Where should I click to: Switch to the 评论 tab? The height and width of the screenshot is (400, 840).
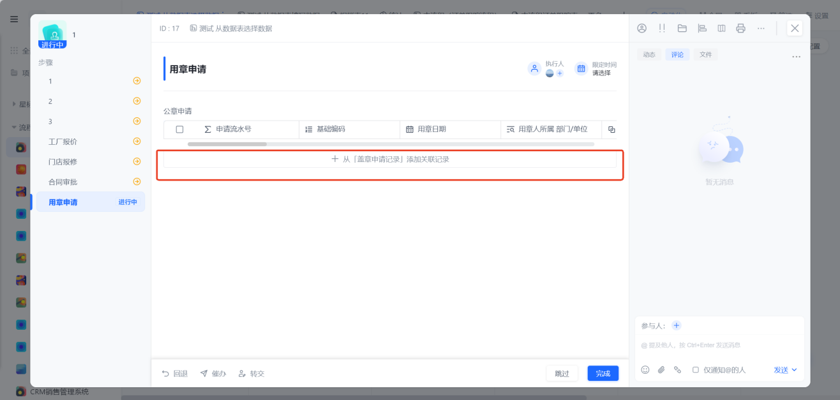tap(677, 55)
